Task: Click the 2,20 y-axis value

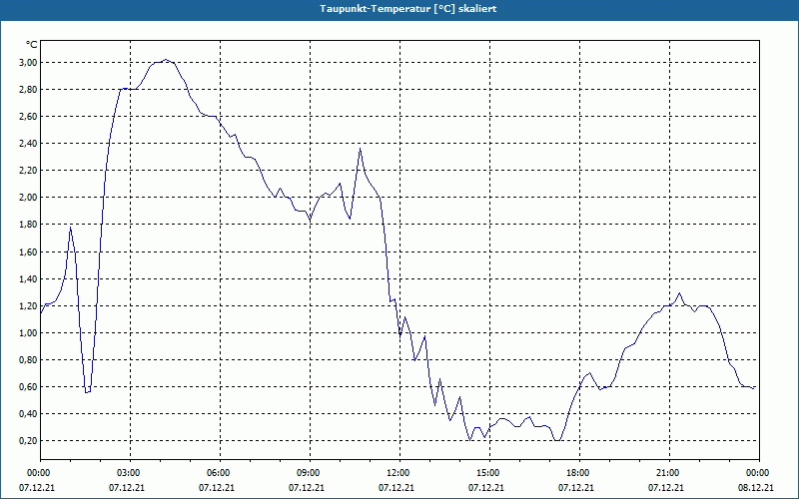Action: click(28, 171)
